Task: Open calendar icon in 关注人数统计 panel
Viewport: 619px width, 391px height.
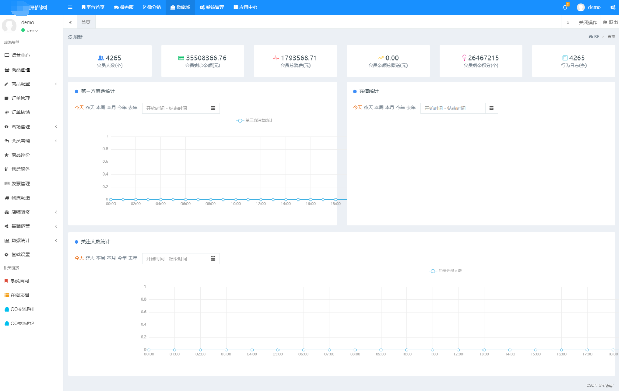Action: pyautogui.click(x=213, y=259)
